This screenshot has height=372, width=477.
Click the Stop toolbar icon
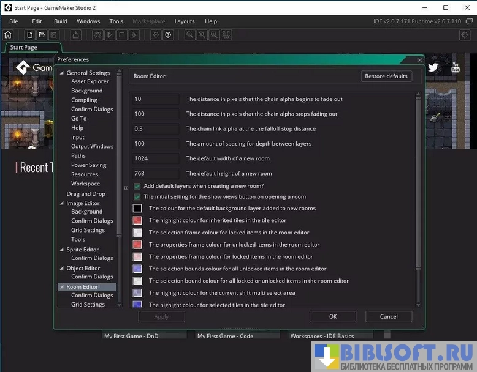click(122, 35)
